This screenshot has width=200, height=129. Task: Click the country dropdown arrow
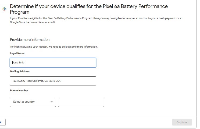pyautogui.click(x=52, y=102)
